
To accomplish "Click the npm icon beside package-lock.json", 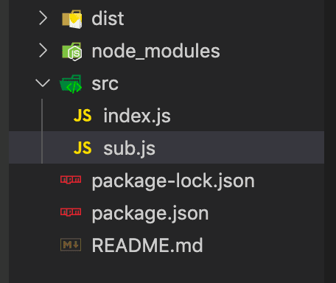I will (71, 180).
